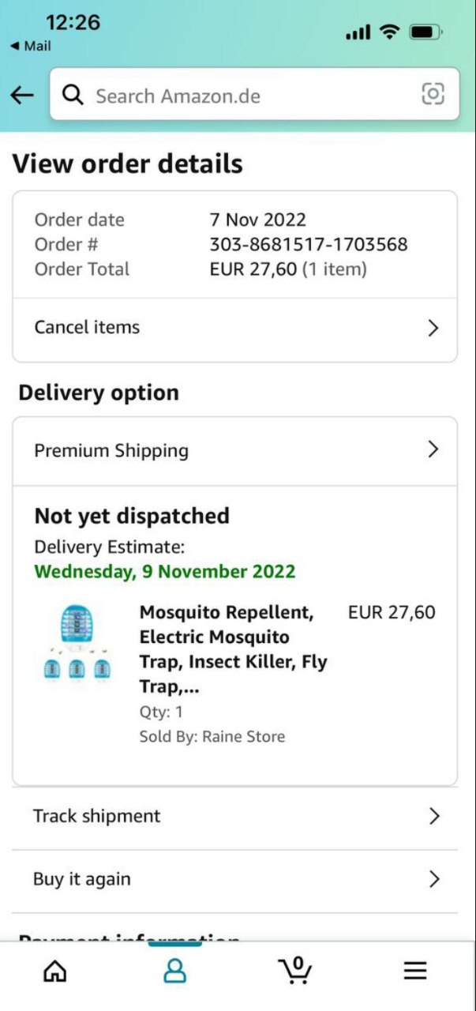This screenshot has width=476, height=1011.
Task: Select the Track shipment row
Action: tap(96, 816)
